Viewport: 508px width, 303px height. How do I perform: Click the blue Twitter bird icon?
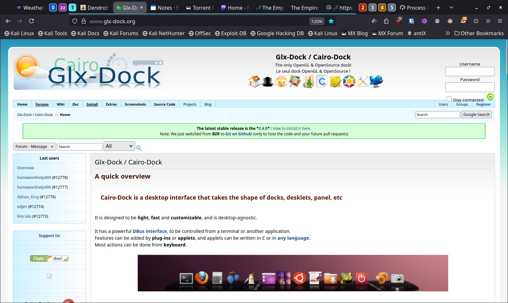(x=376, y=81)
